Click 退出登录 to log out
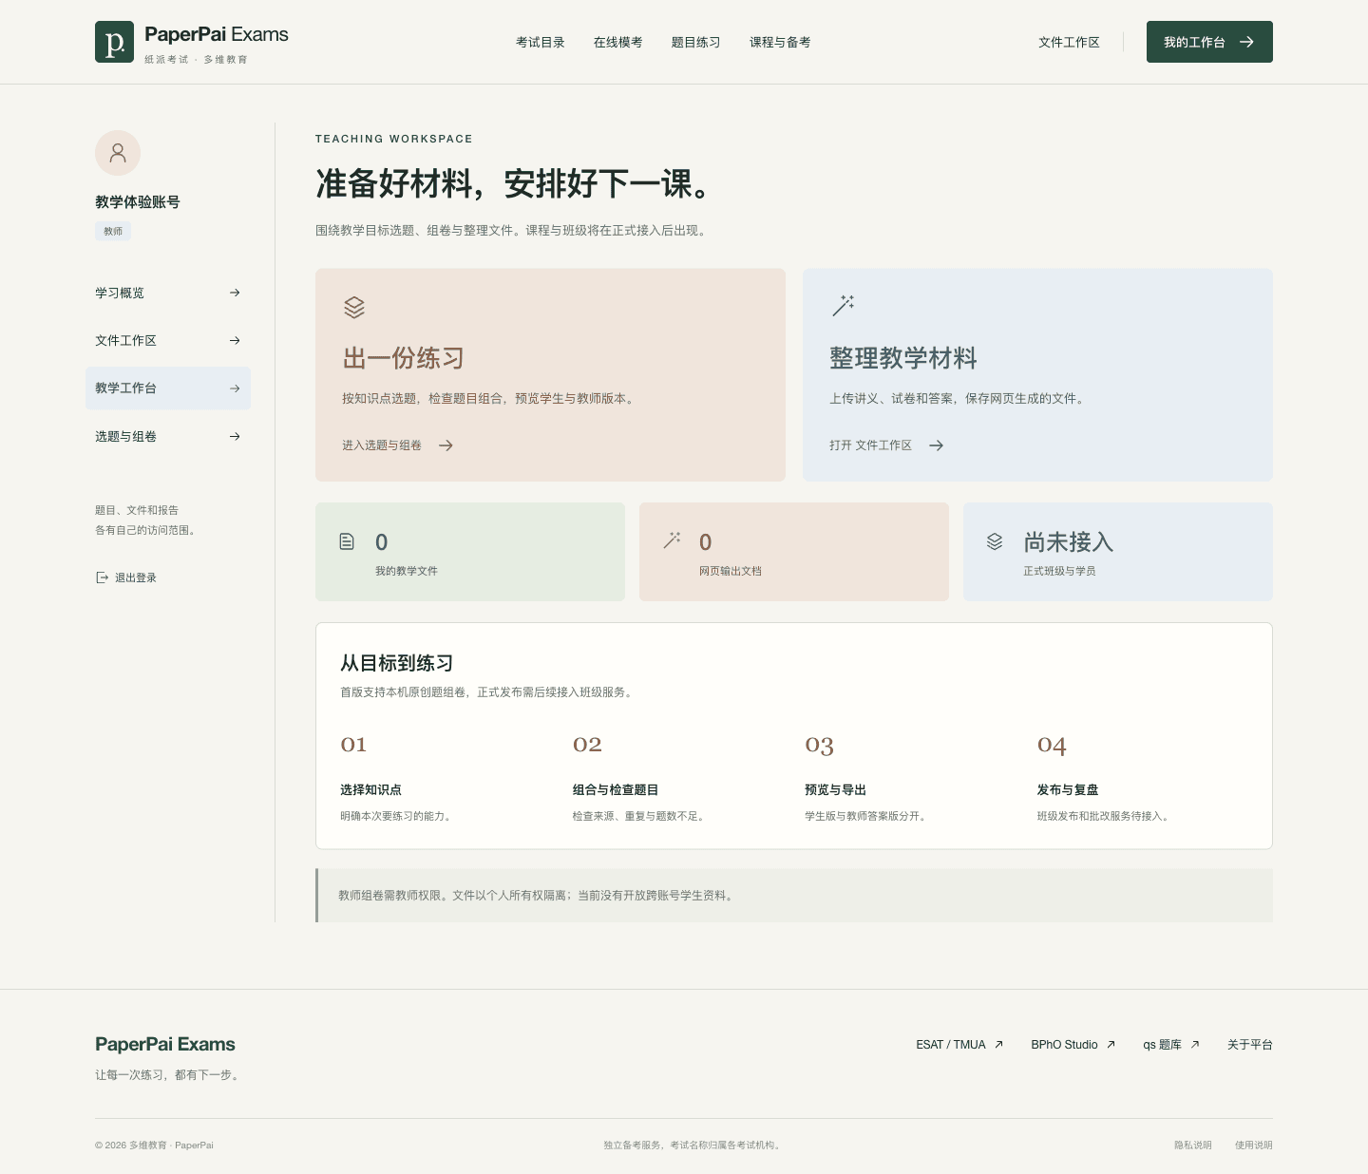The image size is (1368, 1174). pyautogui.click(x=126, y=578)
